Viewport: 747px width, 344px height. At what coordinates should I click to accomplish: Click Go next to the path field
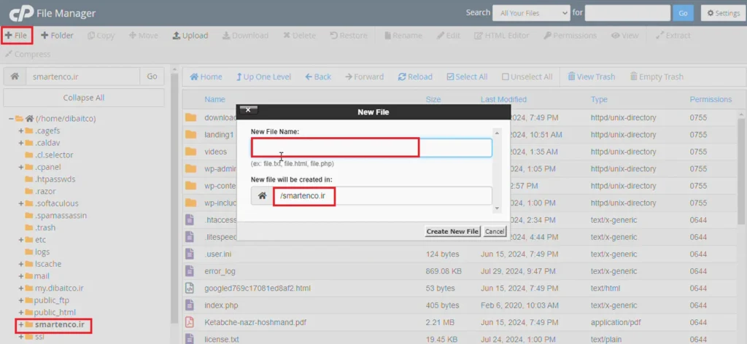coord(152,76)
